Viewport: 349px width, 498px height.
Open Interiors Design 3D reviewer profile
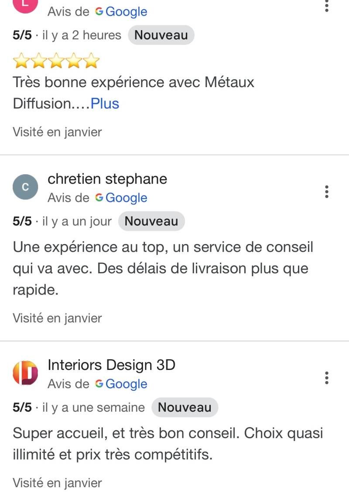point(111,365)
